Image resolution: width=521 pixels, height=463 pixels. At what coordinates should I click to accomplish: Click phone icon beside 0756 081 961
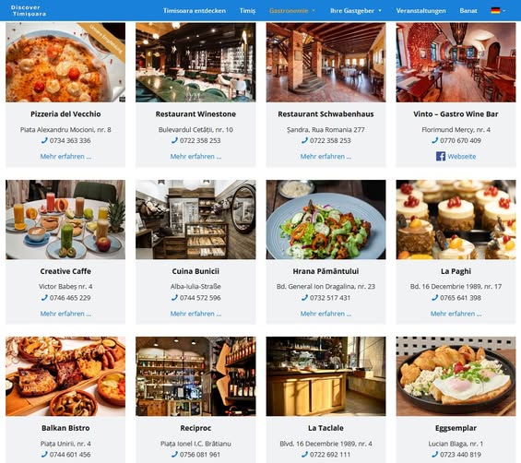point(174,454)
